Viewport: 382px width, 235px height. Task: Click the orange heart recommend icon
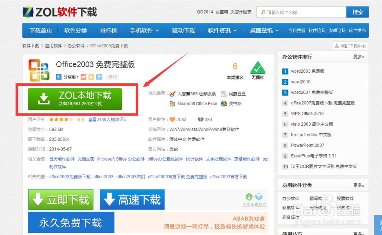[172, 120]
